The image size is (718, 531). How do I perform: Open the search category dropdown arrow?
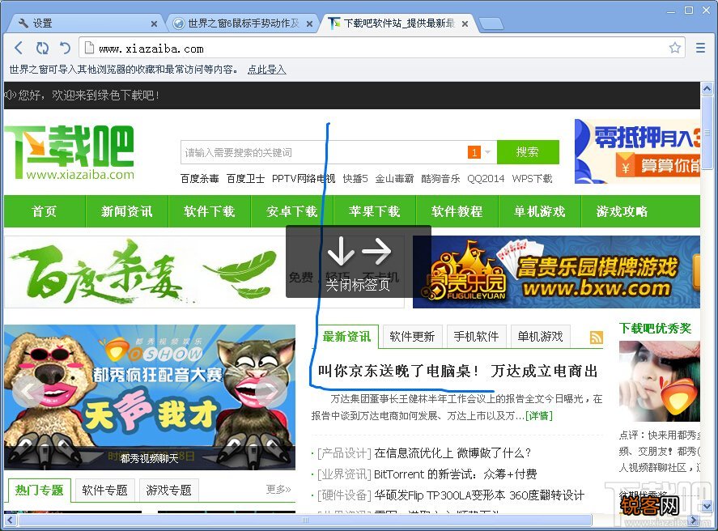487,152
